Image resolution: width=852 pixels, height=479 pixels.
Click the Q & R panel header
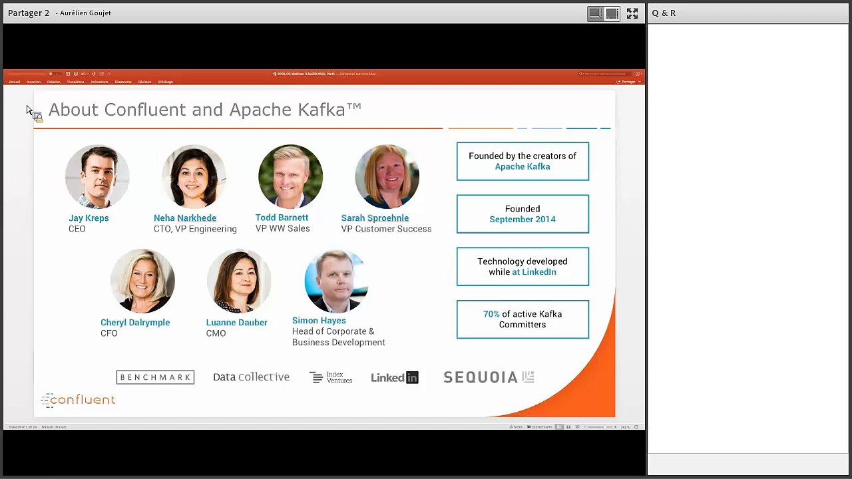click(664, 13)
